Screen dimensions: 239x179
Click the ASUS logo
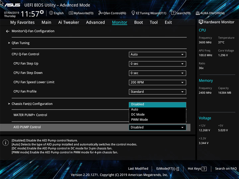coord(12,5)
